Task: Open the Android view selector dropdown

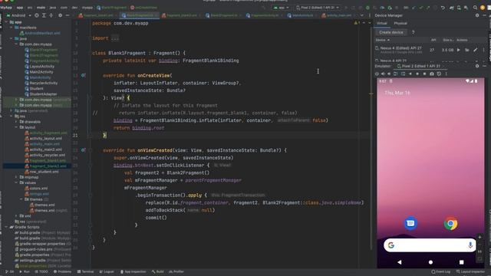Action: pyautogui.click(x=18, y=15)
